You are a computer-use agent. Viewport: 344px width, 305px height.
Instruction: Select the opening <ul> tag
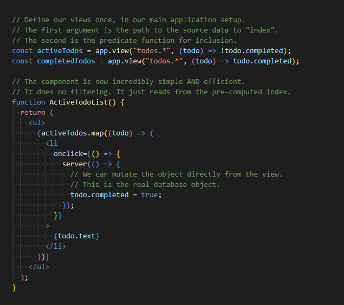click(37, 122)
